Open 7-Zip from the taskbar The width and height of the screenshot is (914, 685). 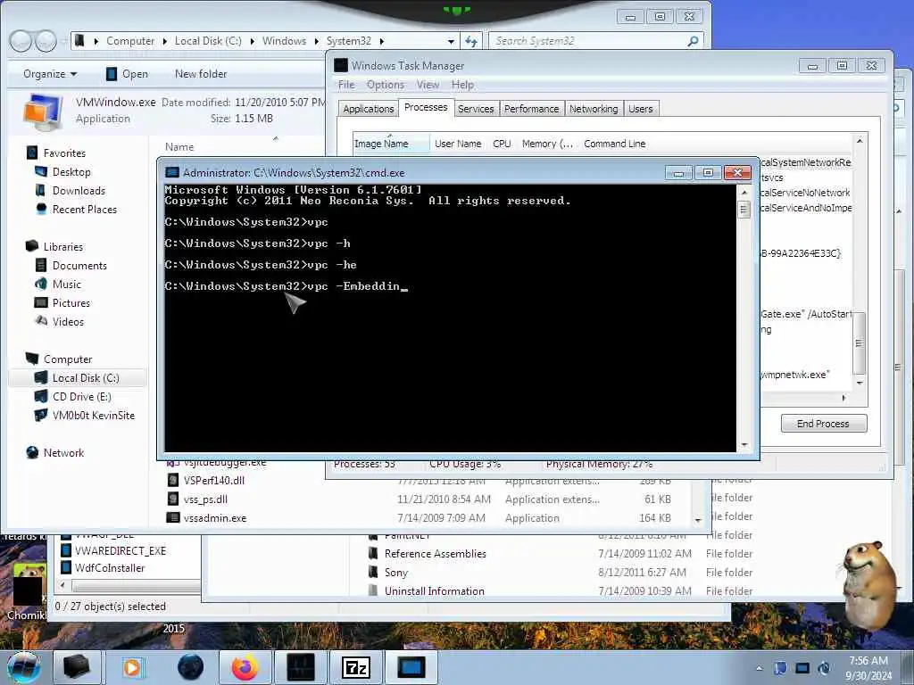click(355, 667)
